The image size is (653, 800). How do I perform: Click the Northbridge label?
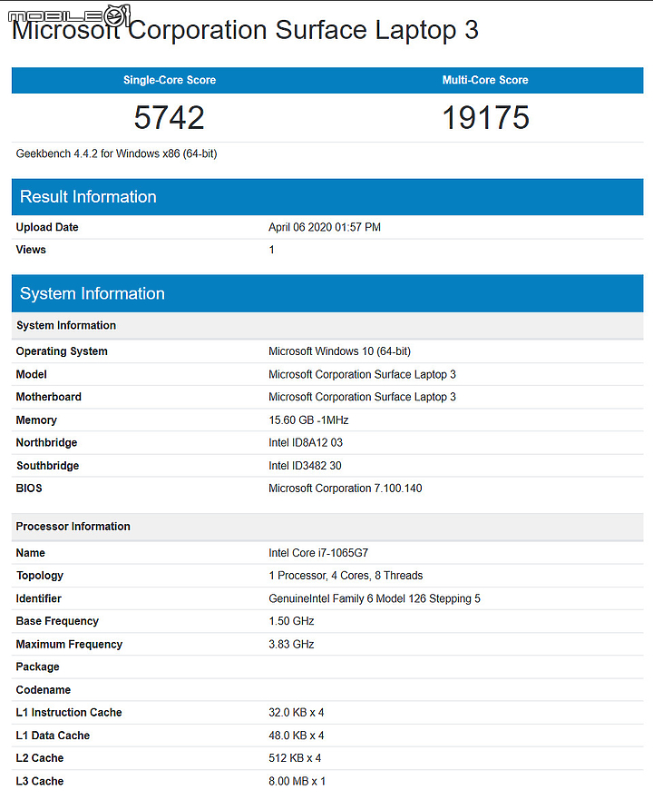point(46,442)
